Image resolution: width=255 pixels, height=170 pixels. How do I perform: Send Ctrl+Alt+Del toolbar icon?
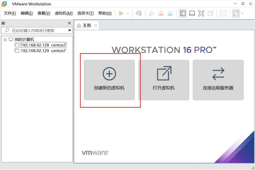point(139,13)
